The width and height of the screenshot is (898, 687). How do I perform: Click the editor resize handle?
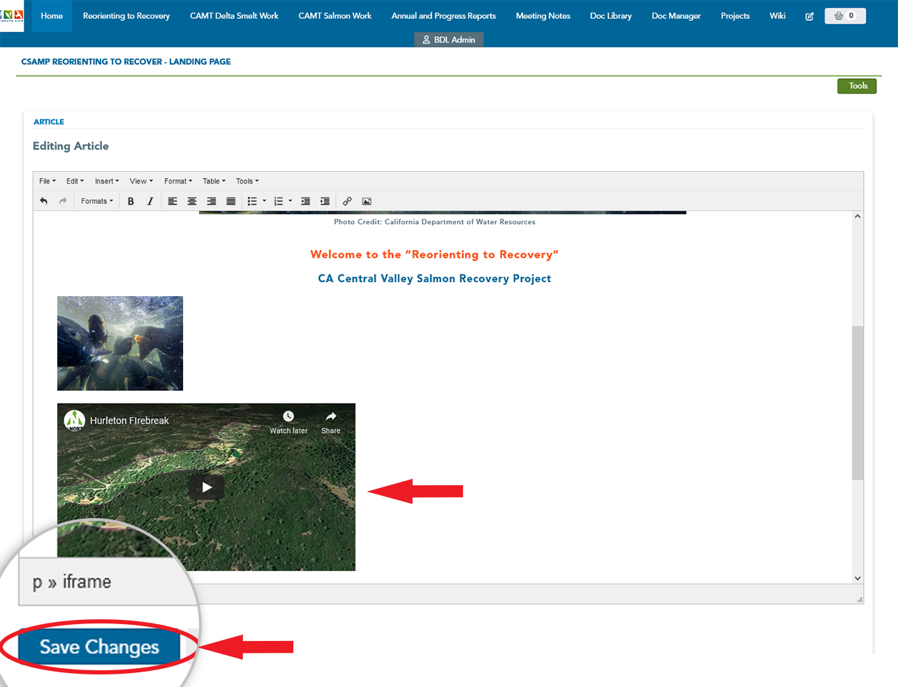pos(859,599)
